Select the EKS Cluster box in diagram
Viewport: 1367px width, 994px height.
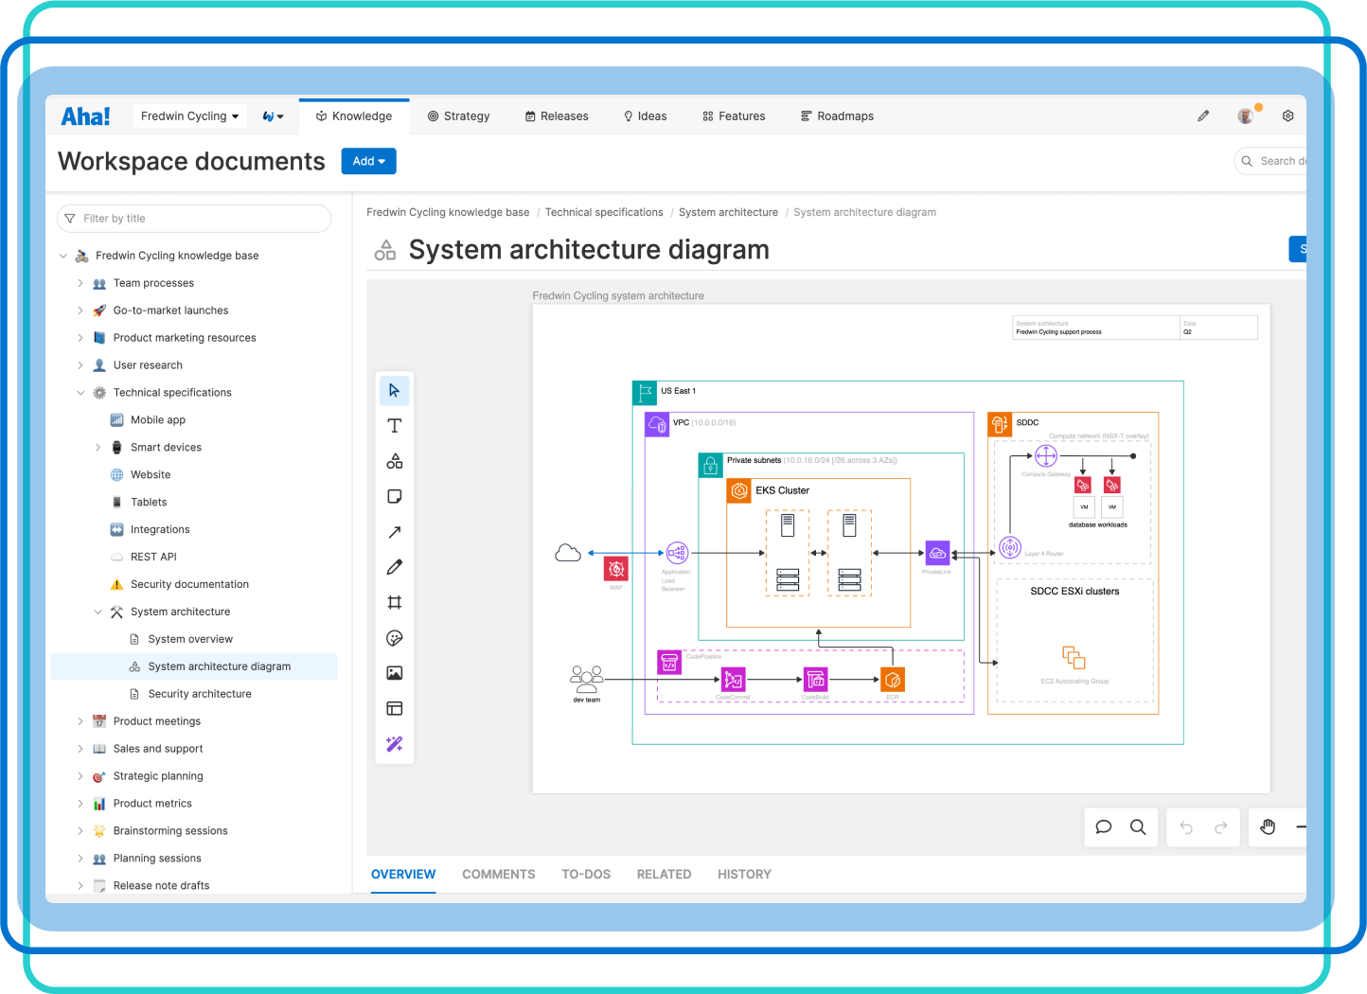[818, 553]
